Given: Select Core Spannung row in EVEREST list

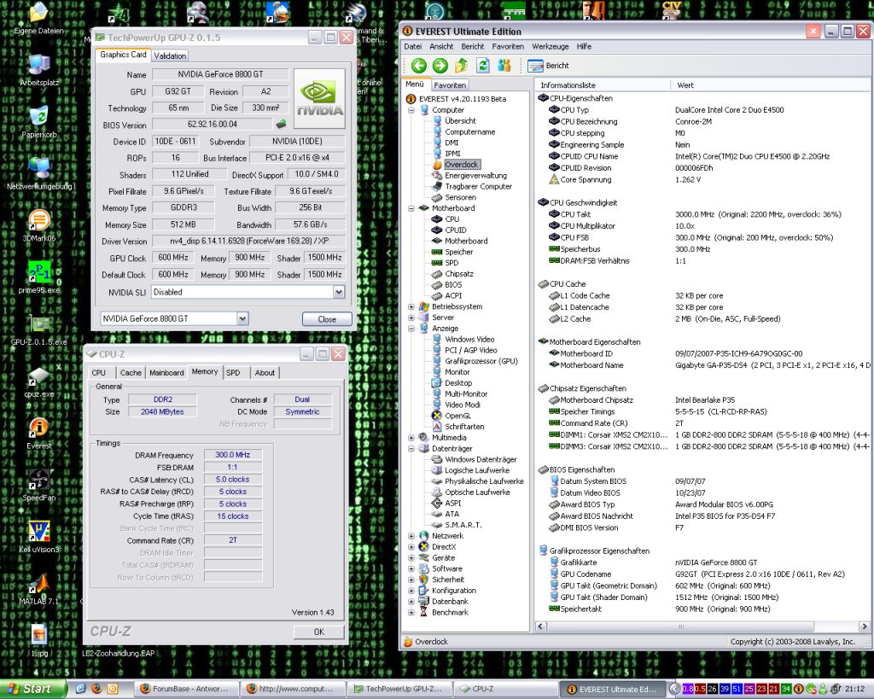Looking at the screenshot, I should click(702, 180).
